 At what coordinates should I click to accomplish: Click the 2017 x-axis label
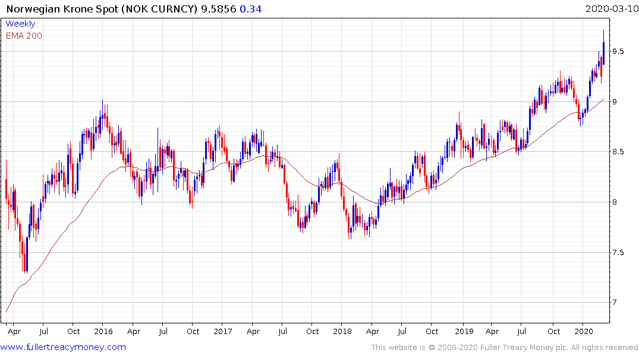coord(222,331)
